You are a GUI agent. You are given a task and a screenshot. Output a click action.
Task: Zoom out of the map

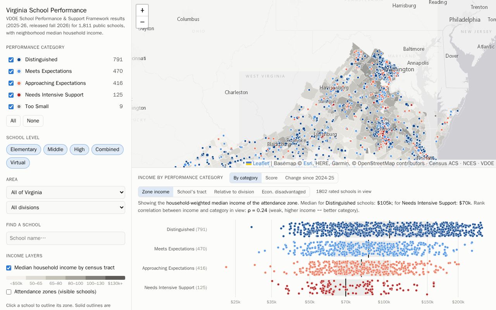pyautogui.click(x=142, y=22)
